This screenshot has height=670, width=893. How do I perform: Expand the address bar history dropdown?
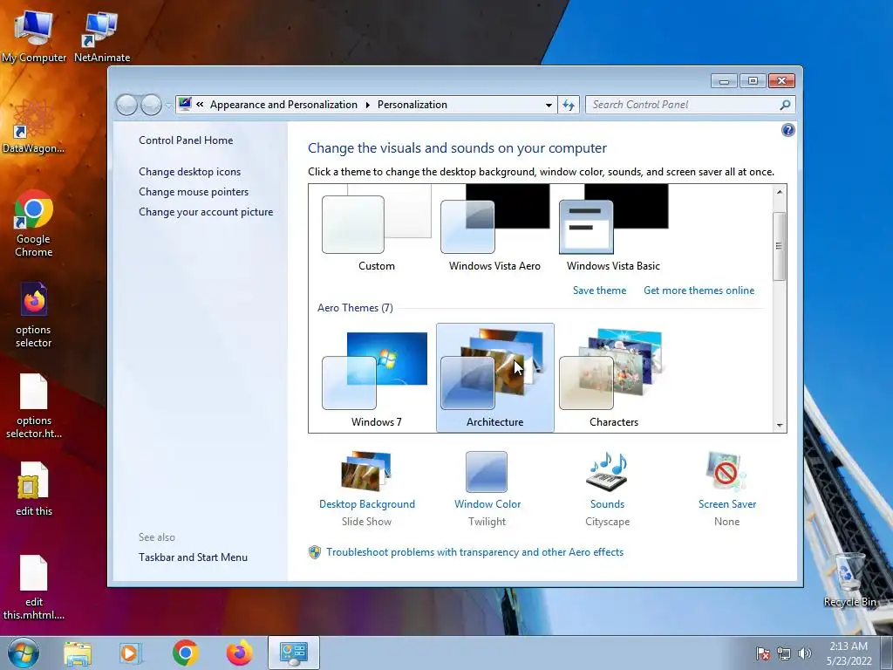[549, 105]
